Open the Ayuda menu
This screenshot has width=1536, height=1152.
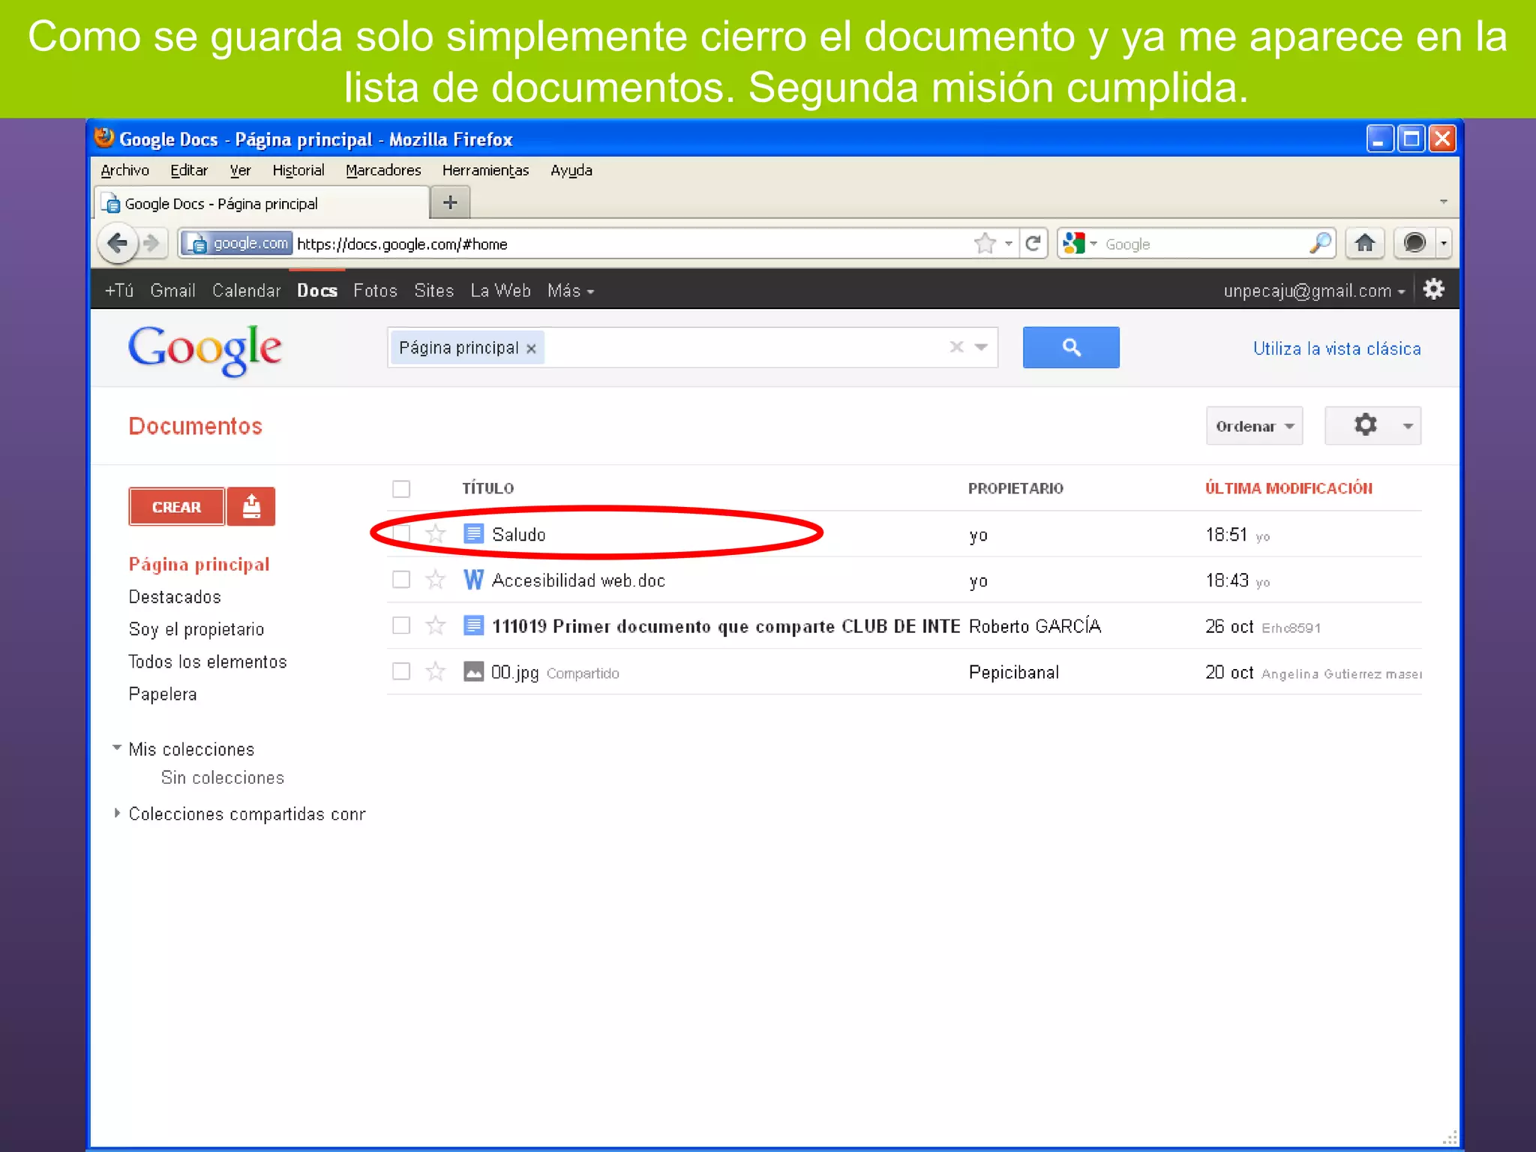(x=571, y=170)
